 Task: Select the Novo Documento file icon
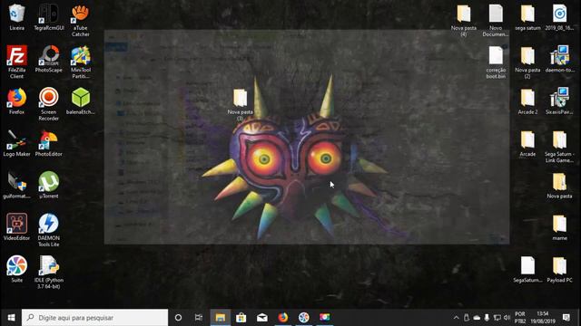point(496,20)
